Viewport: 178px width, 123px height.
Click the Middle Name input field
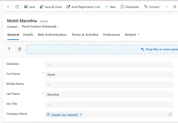pos(109,85)
